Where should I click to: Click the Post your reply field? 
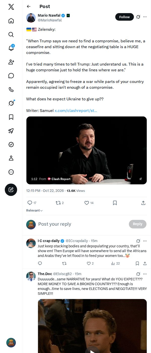(82, 224)
